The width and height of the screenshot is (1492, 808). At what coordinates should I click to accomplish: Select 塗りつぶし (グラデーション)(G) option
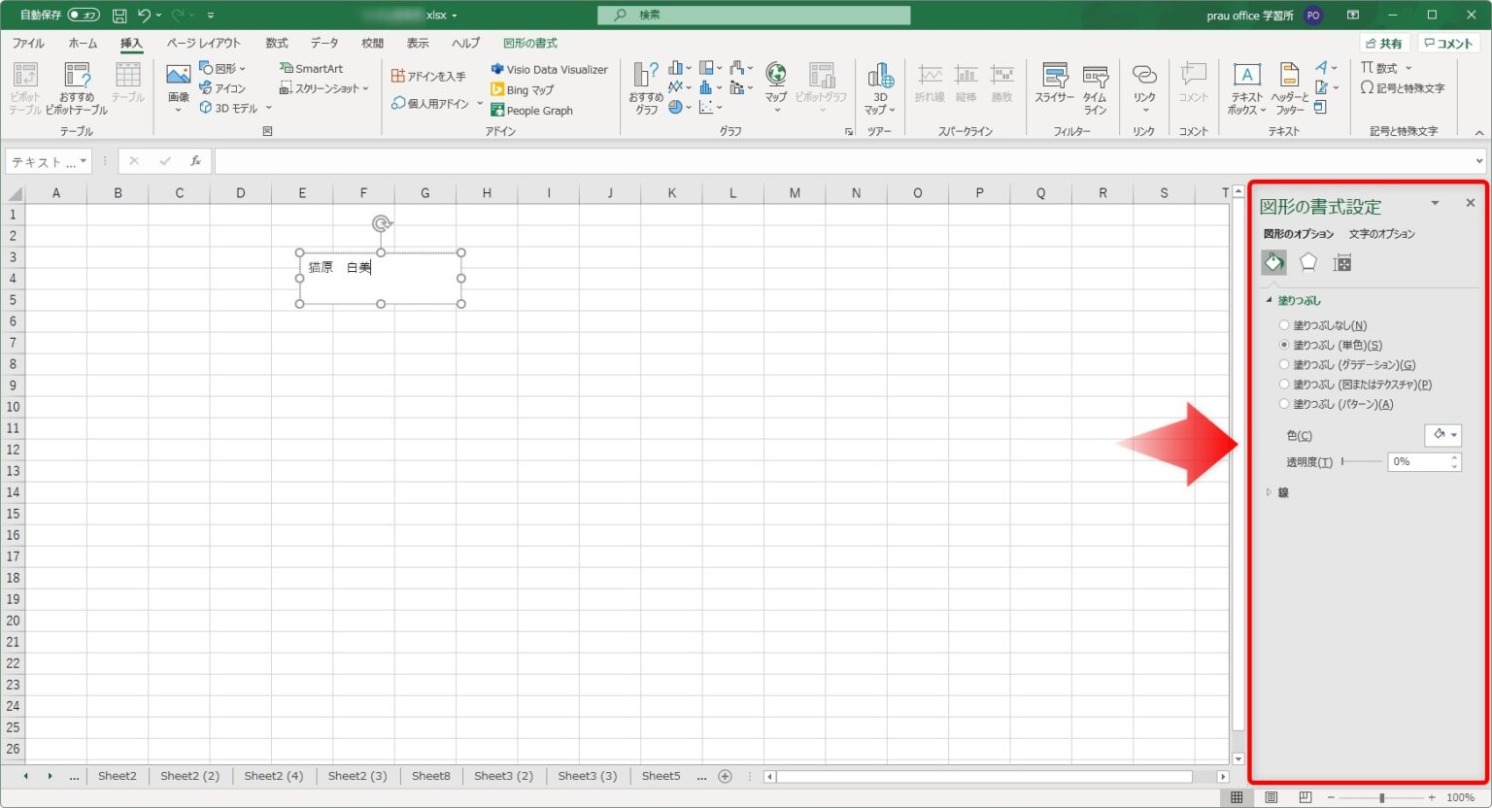pyautogui.click(x=1284, y=365)
